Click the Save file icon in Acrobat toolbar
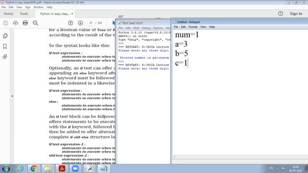Image resolution: width=308 pixels, height=173 pixels. point(6,23)
